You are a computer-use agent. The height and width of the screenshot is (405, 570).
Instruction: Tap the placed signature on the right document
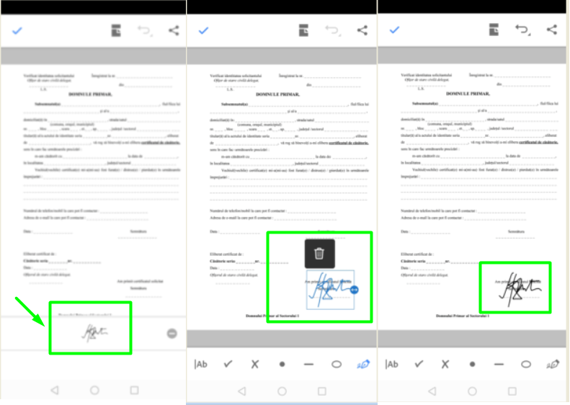point(516,288)
